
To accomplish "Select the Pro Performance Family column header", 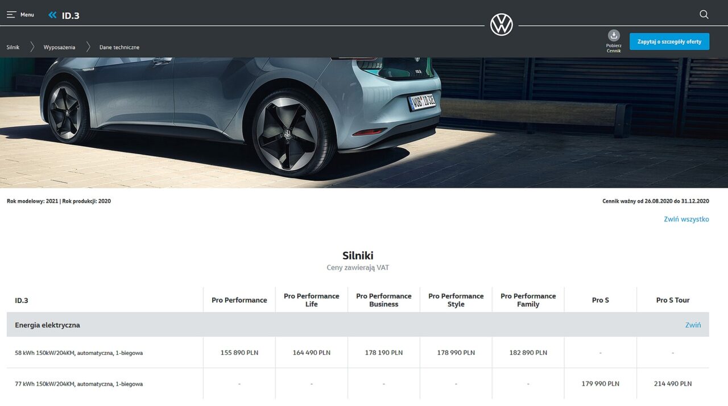I will [528, 300].
